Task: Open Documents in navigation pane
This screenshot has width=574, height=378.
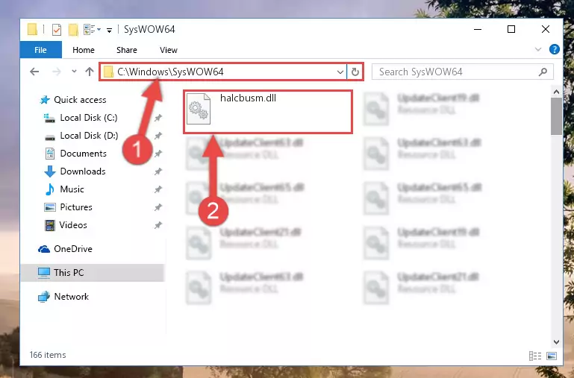Action: click(x=83, y=154)
